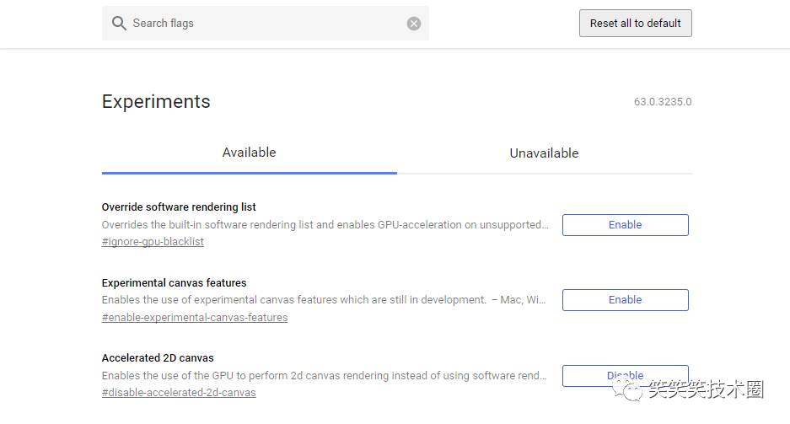Expand the truncated 2d canvas rendering description
Viewport: 790px width, 424px height.
(x=325, y=376)
